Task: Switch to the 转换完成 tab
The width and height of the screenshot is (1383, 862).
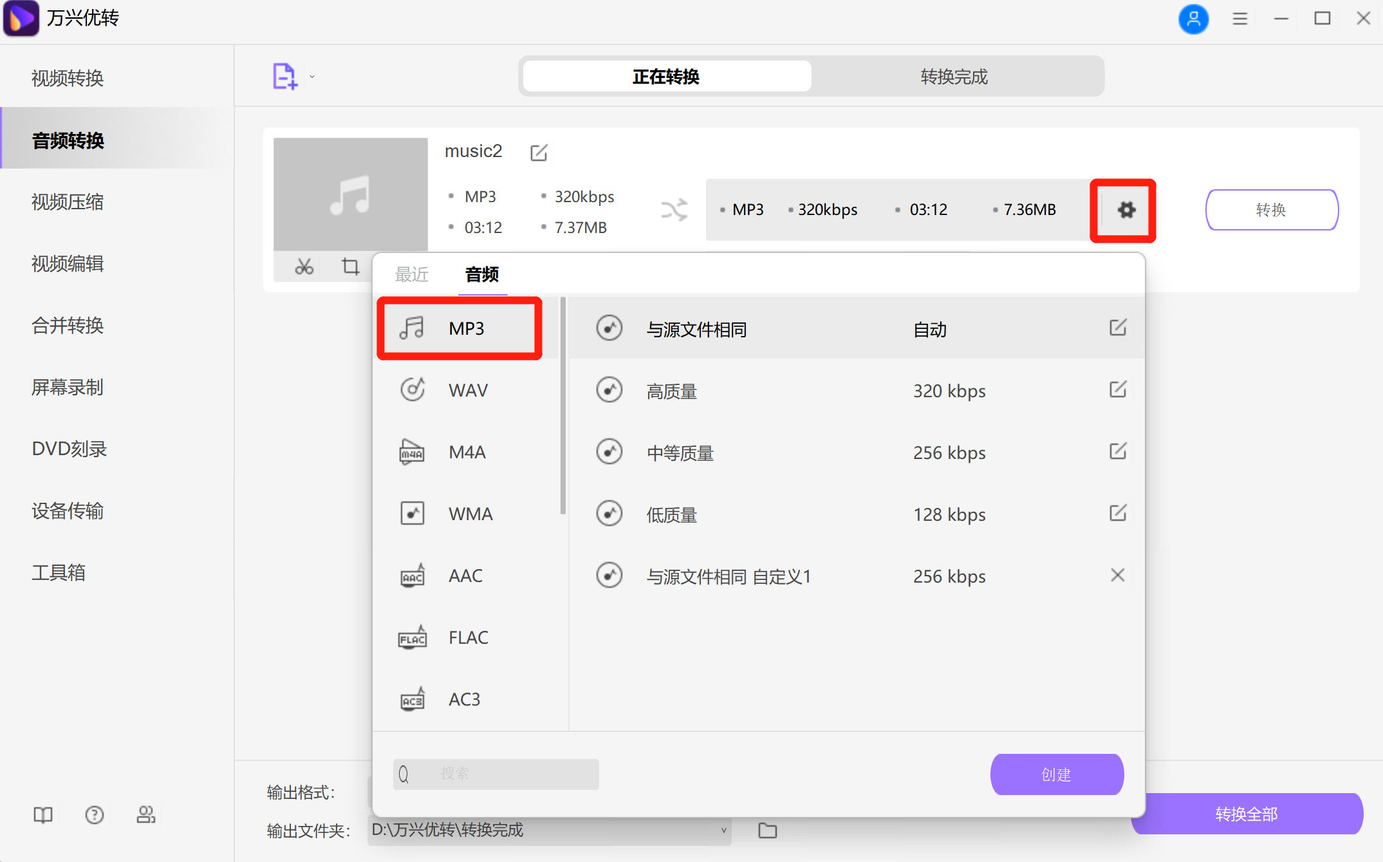Action: (954, 76)
